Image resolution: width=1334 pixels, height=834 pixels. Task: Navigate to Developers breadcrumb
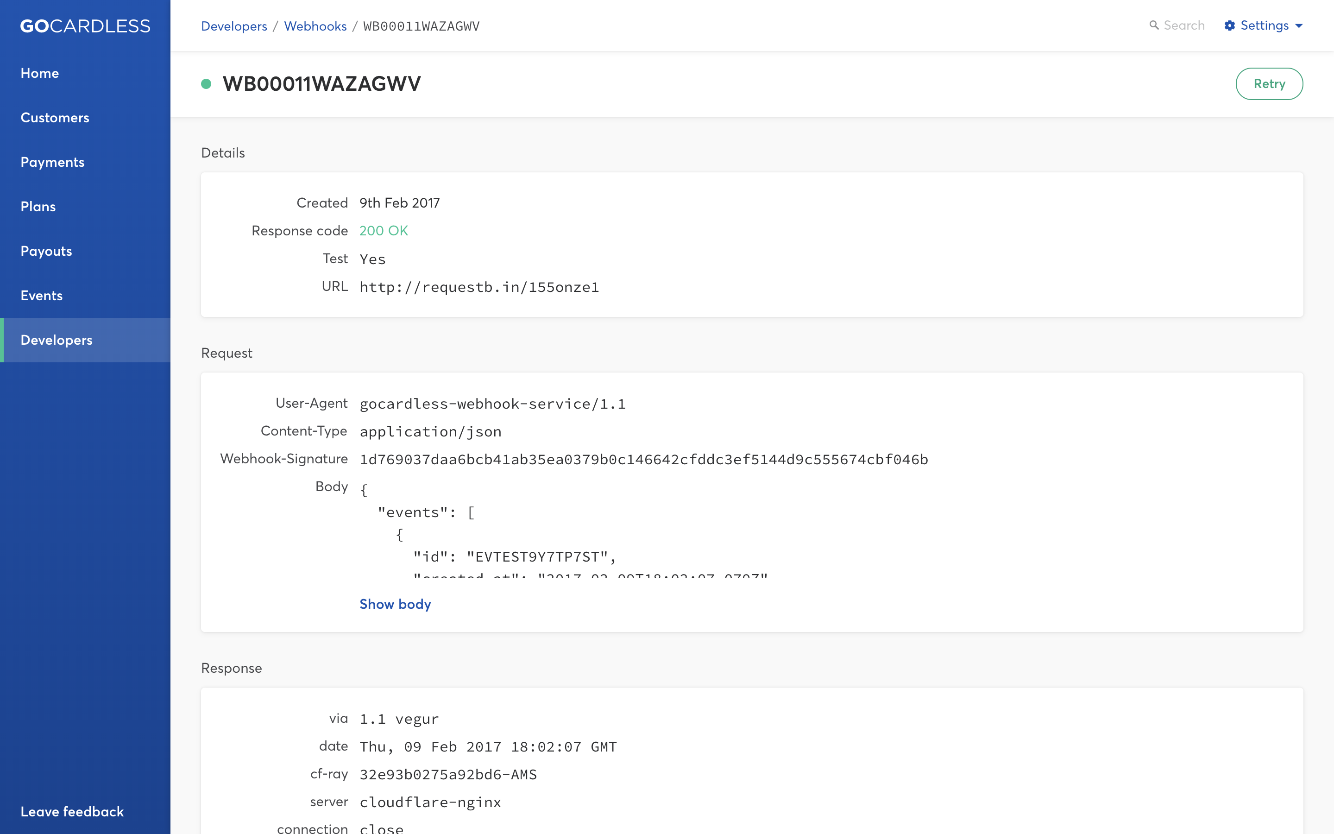[234, 26]
